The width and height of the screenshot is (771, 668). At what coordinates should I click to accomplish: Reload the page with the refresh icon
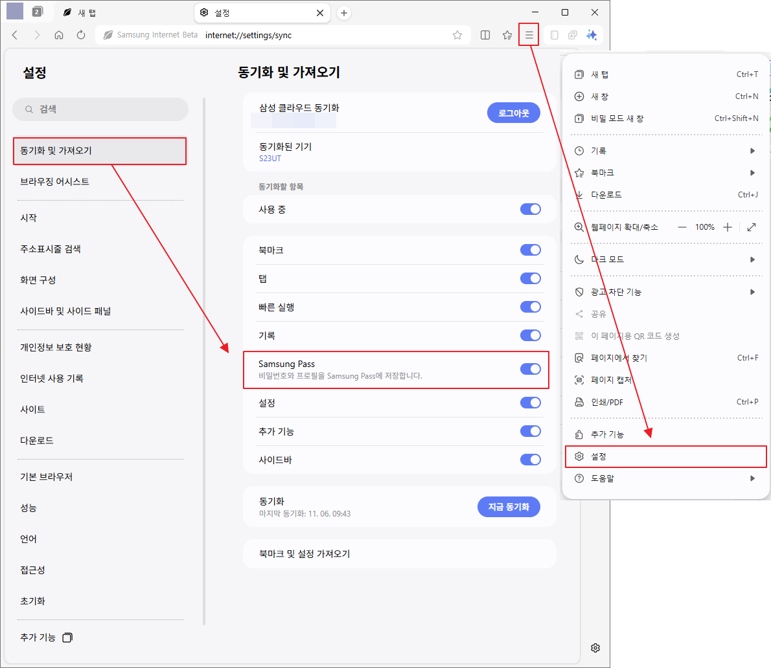[80, 35]
